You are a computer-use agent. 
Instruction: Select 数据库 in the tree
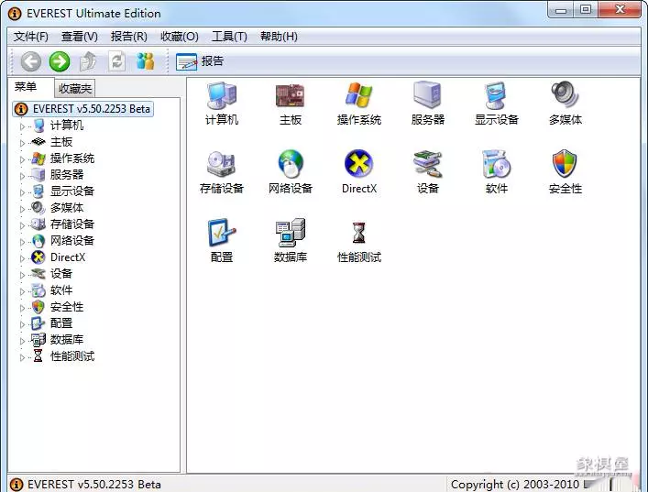(x=67, y=340)
